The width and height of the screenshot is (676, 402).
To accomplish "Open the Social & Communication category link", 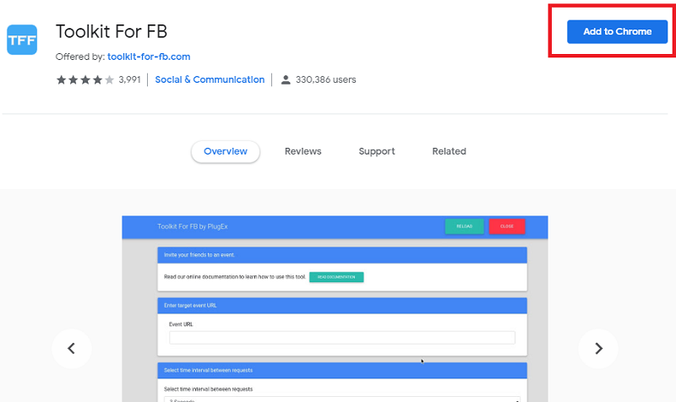I will 210,79.
